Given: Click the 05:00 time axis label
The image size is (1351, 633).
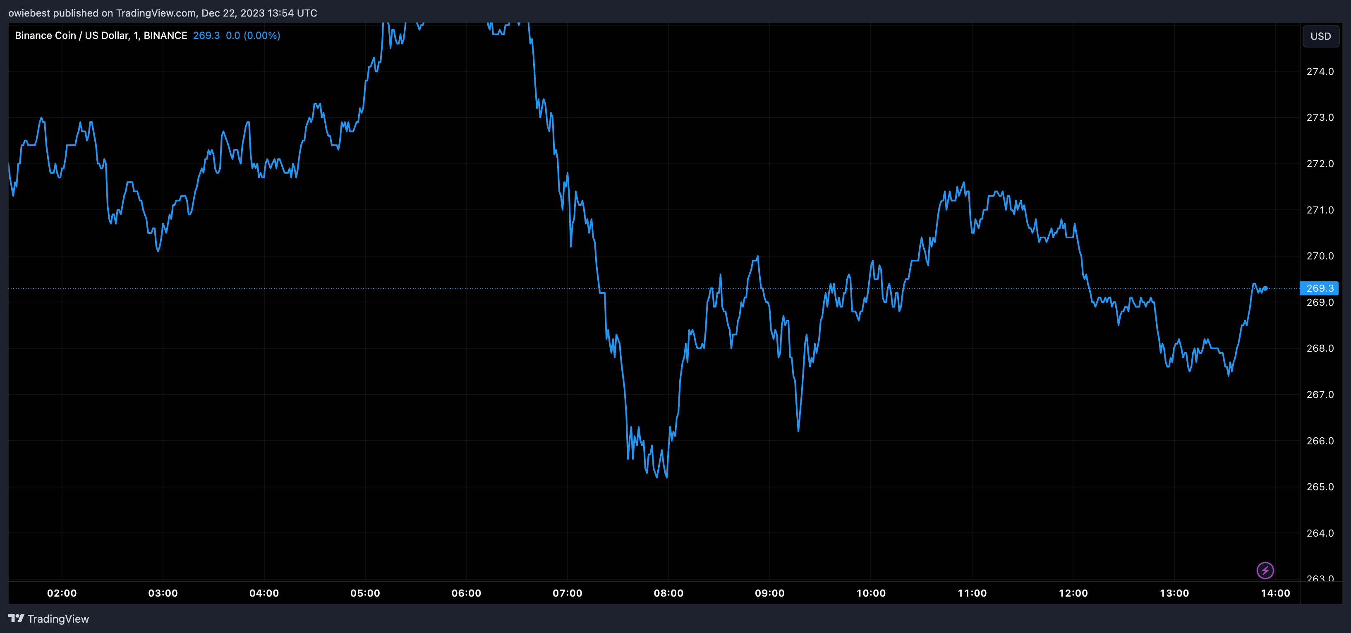Looking at the screenshot, I should [365, 593].
